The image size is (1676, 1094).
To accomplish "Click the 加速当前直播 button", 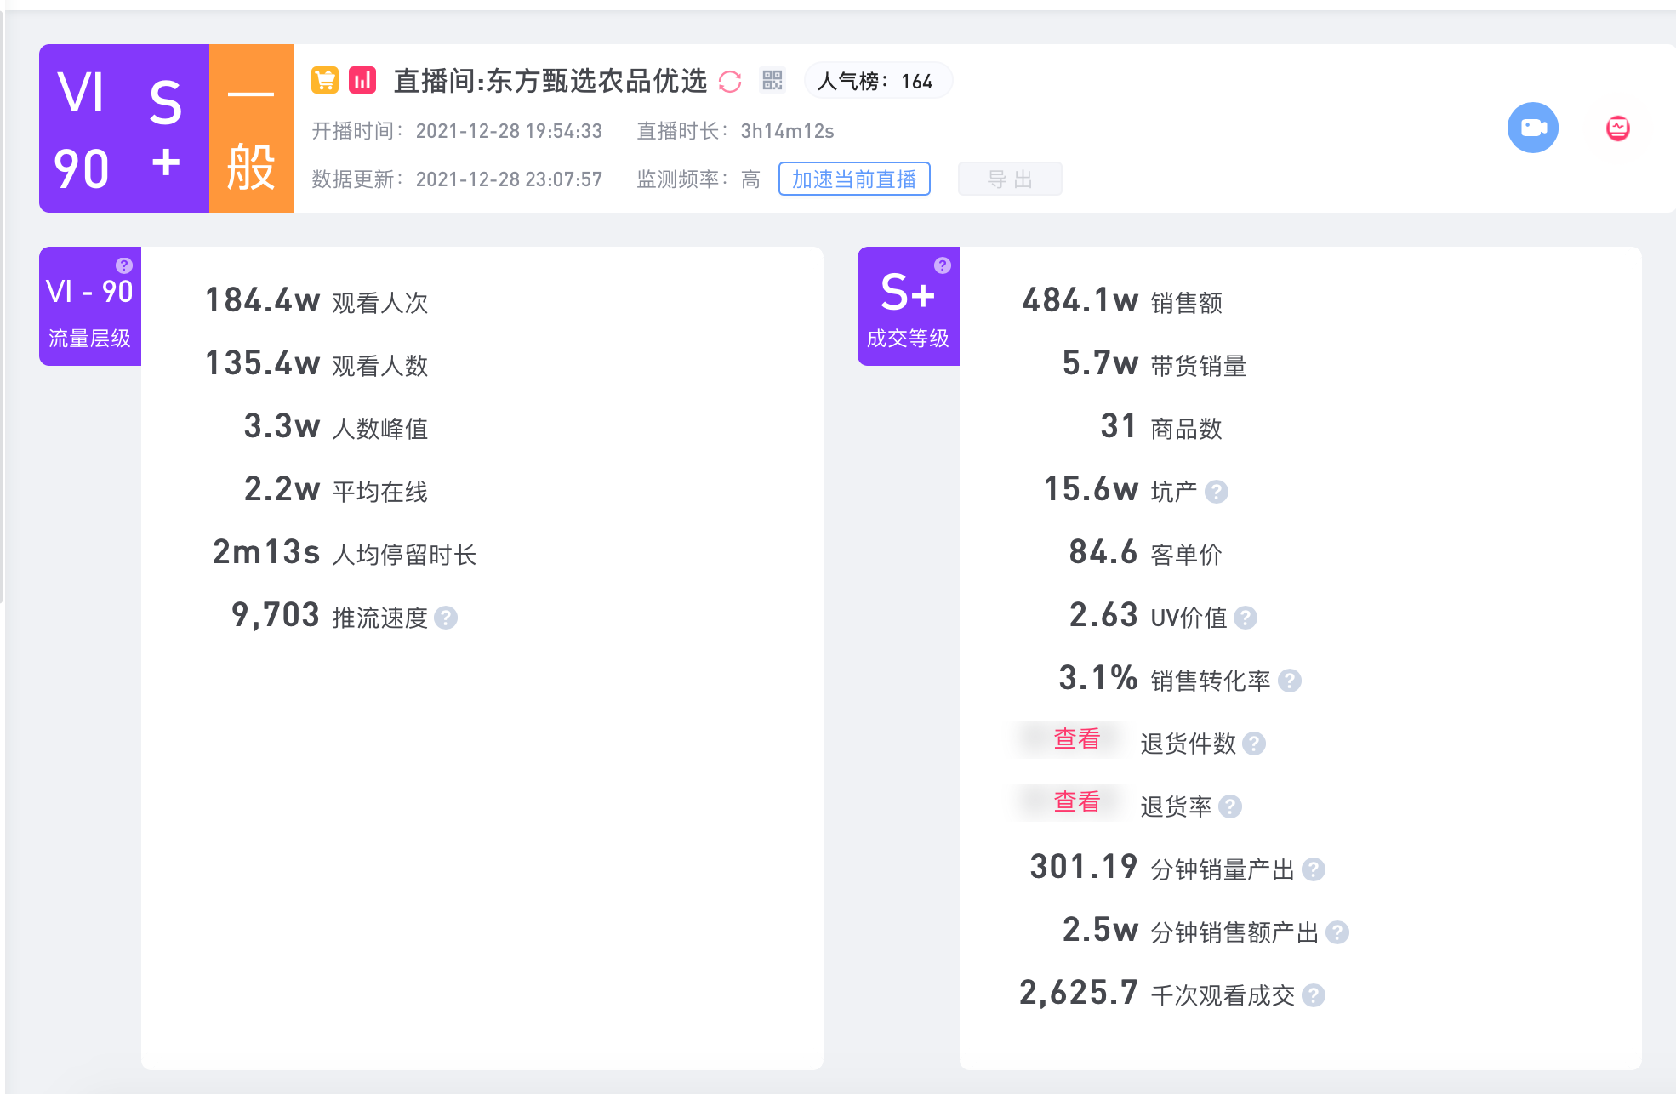I will click(854, 179).
